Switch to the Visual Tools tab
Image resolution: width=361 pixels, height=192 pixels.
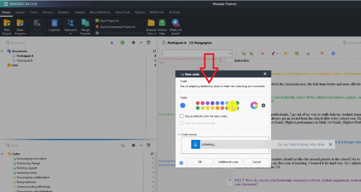(122, 12)
